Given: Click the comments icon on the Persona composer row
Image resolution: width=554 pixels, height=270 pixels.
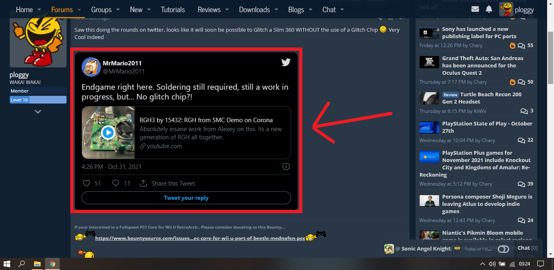Looking at the screenshot, I should click(x=522, y=221).
